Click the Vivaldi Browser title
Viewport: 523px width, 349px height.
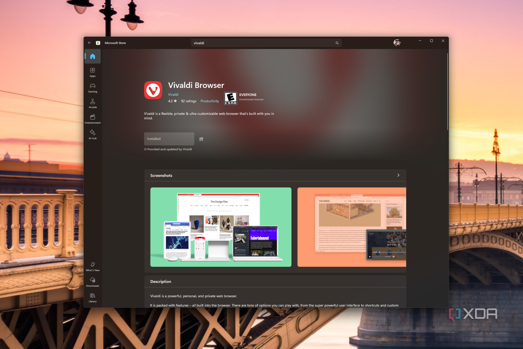tap(196, 85)
